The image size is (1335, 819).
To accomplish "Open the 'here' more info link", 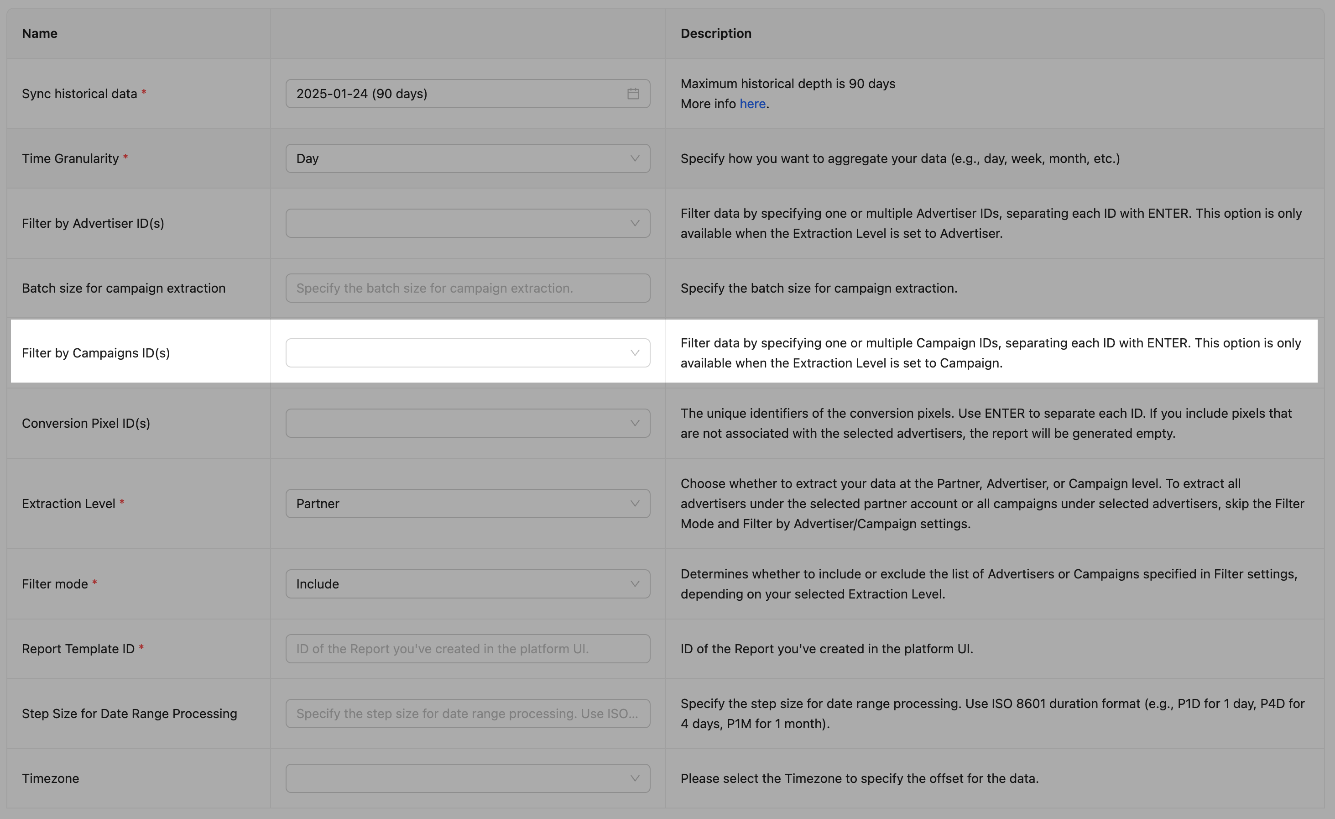I will click(752, 104).
